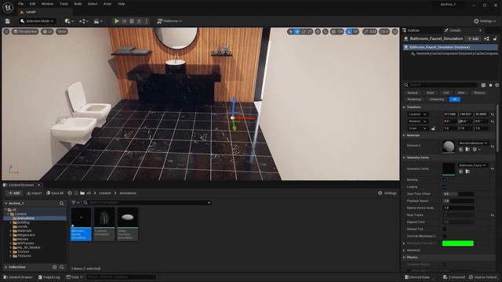
Task: Select the Physics filter tab in Details
Action: point(479,92)
